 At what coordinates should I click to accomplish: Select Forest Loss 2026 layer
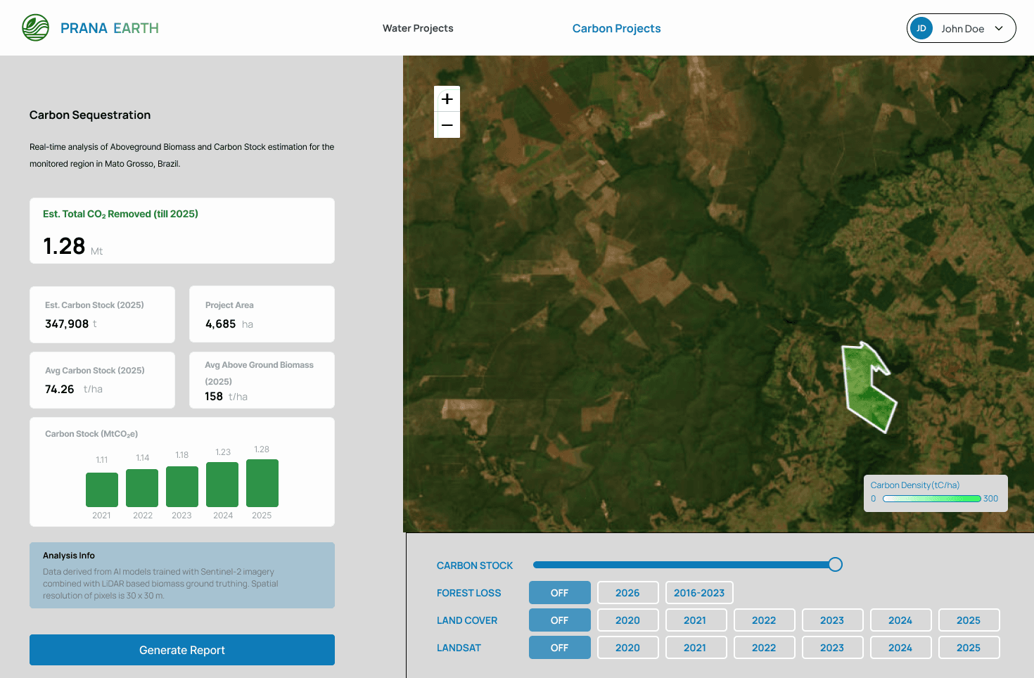tap(628, 593)
